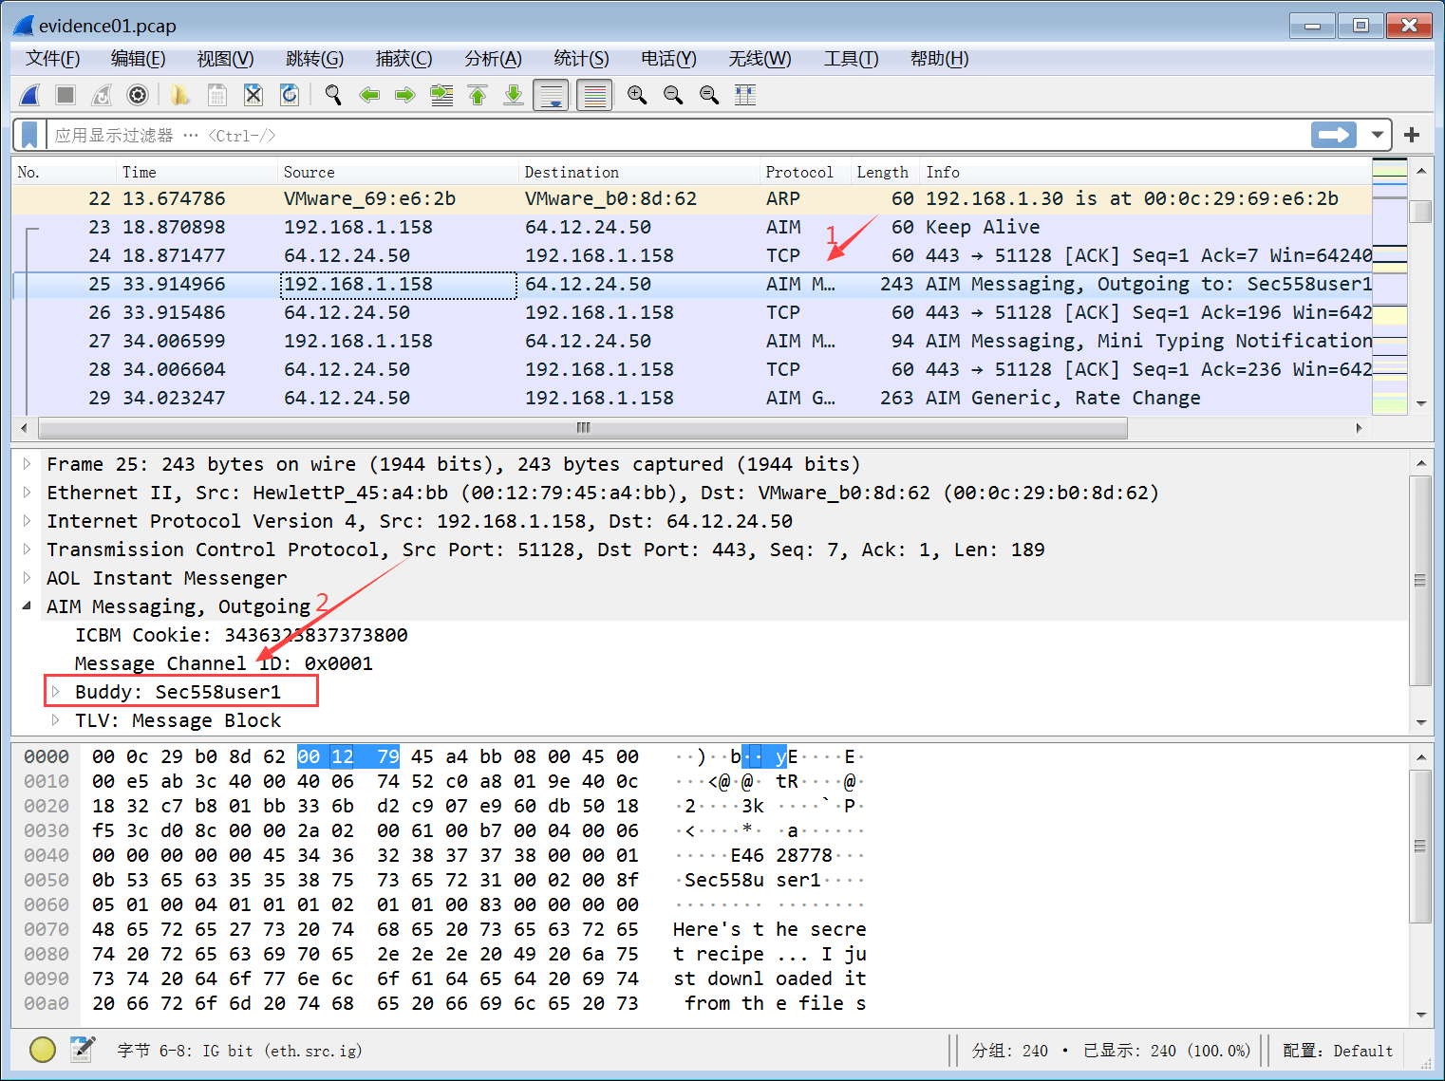Screen dimensions: 1445x1081
Task: Open the 工具(T) menu
Action: point(851,59)
